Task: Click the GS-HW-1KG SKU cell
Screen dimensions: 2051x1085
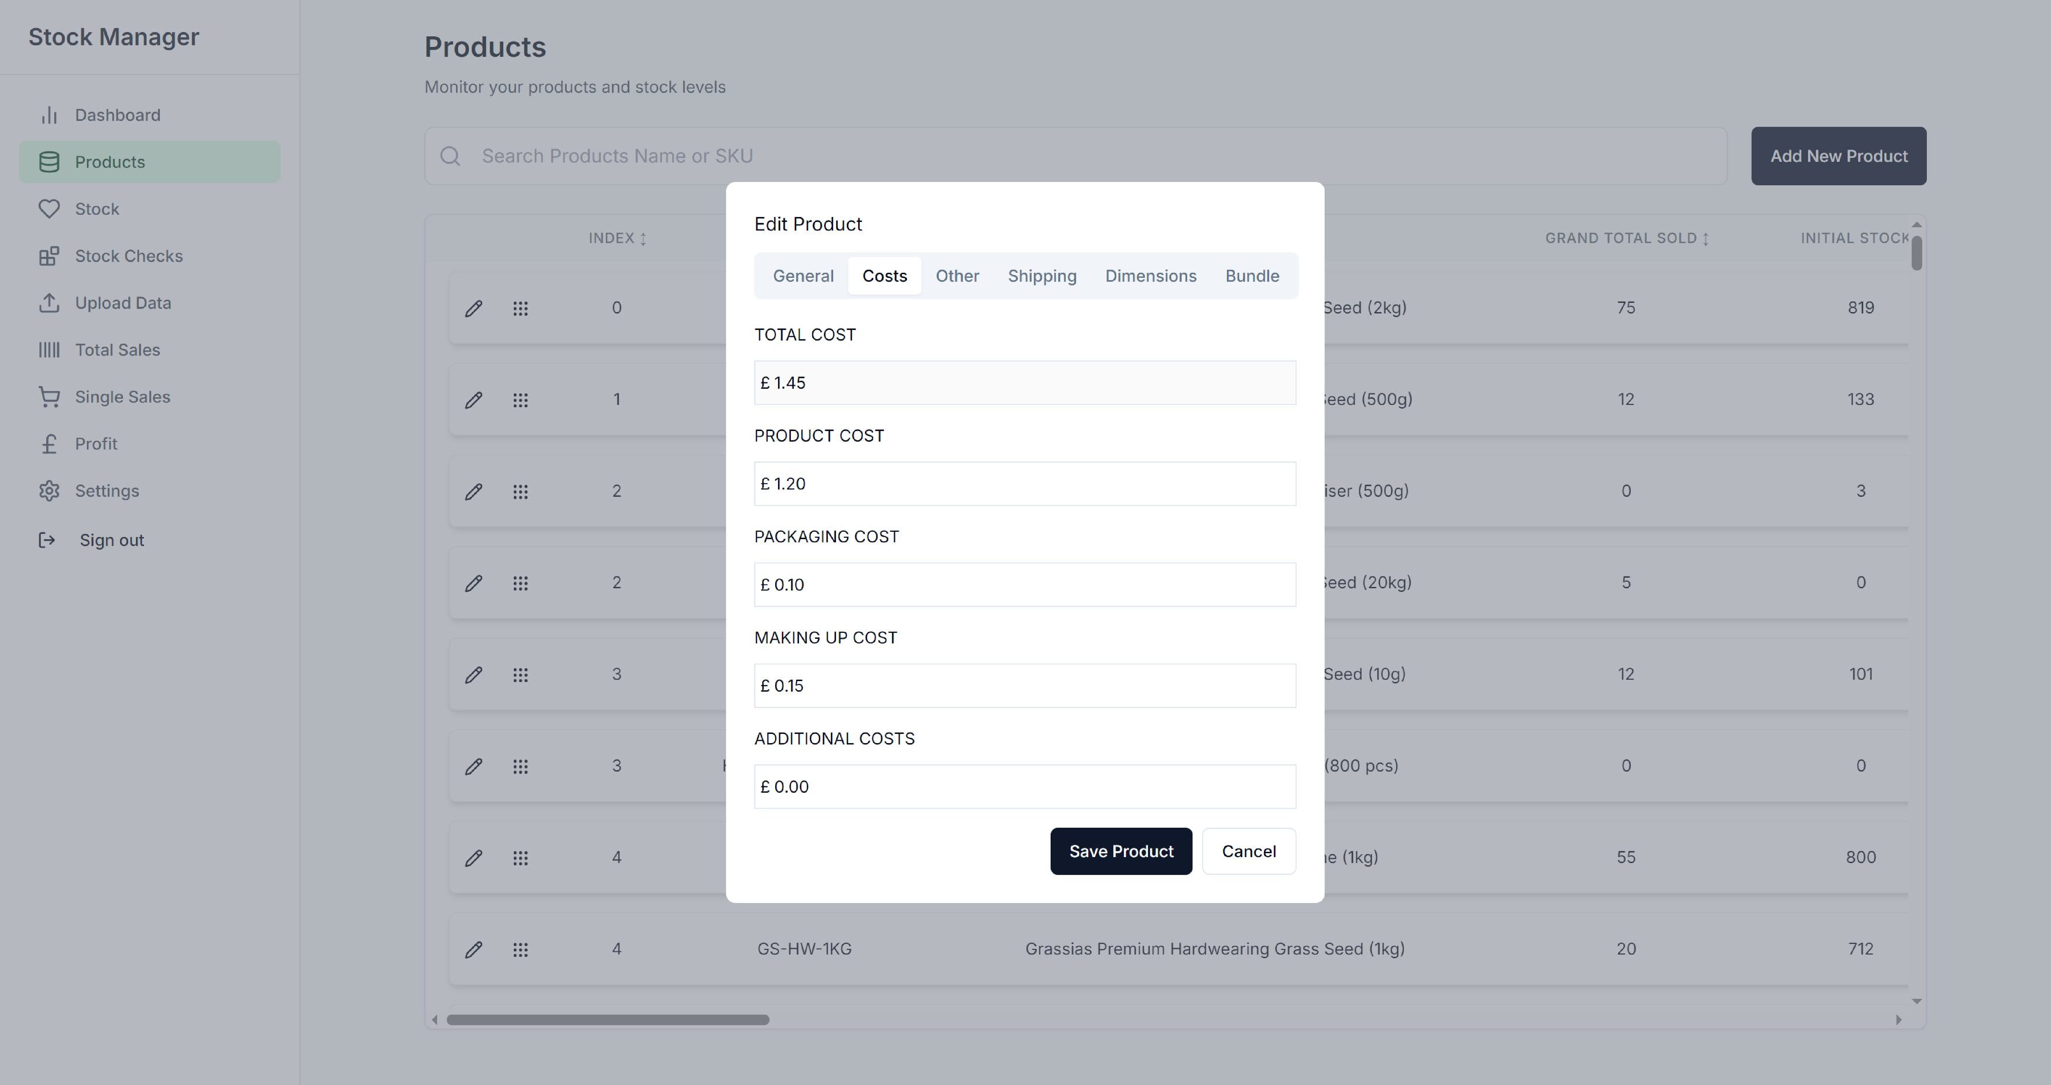Action: [804, 949]
